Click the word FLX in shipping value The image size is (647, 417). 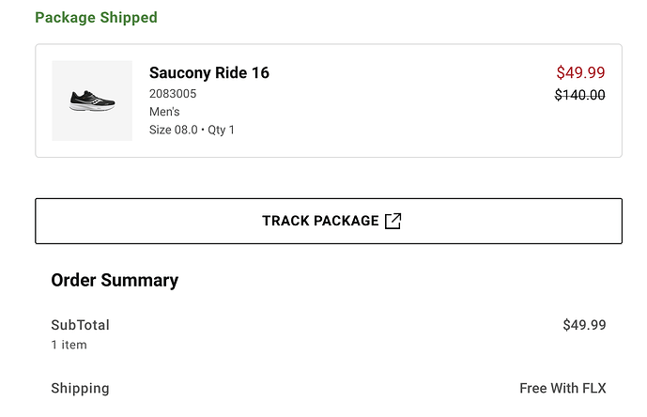pyautogui.click(x=593, y=388)
